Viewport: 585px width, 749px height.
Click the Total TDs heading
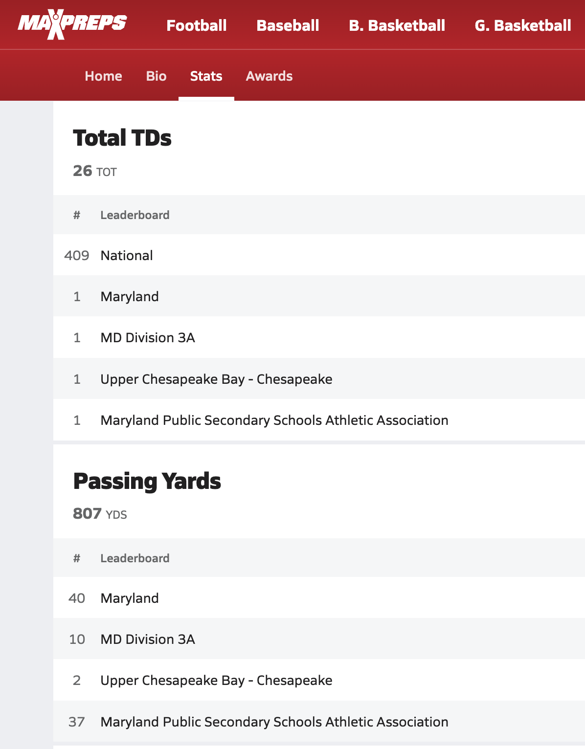click(x=122, y=138)
